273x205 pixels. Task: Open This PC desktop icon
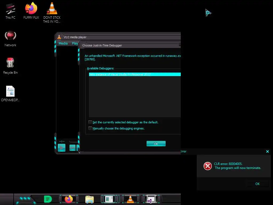(10, 11)
